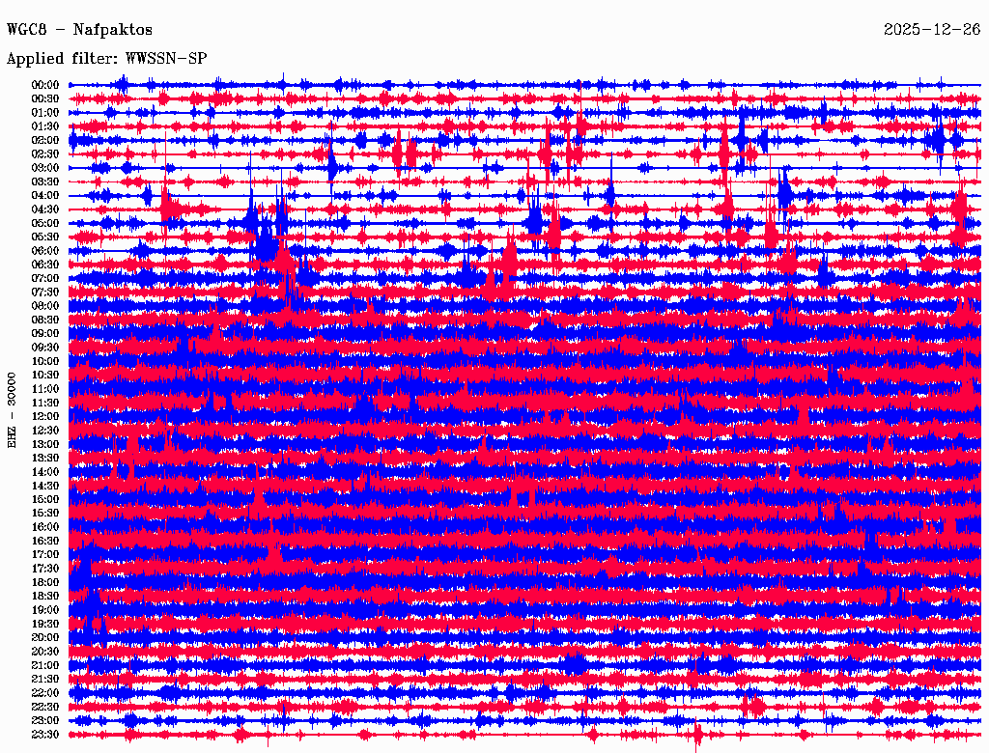This screenshot has width=989, height=753.
Task: Select the 04:00 time label
Action: coord(45,196)
